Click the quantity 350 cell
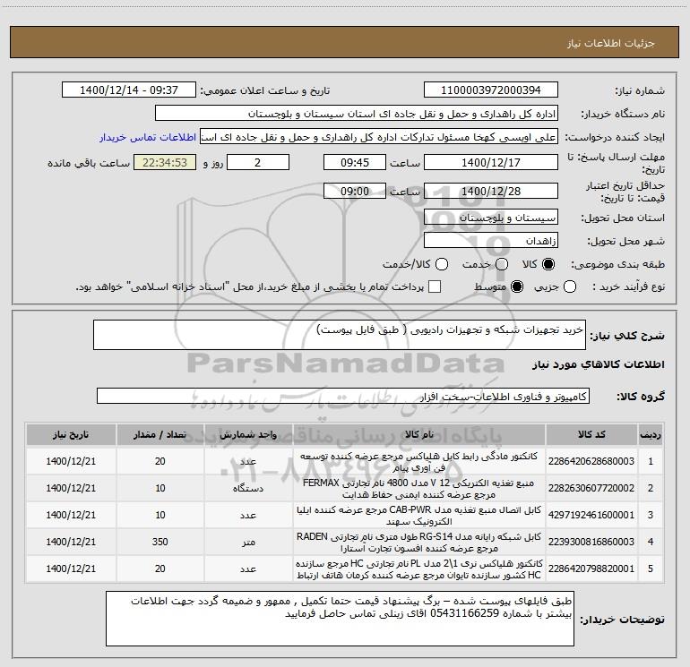 (160, 542)
